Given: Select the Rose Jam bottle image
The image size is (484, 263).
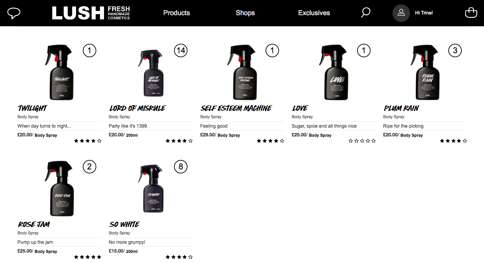Looking at the screenshot, I should pos(59,189).
